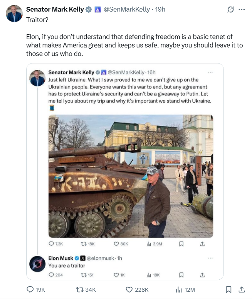The height and width of the screenshot is (299, 252).
Task: Repost quoted post with 18K reposts
Action: click(x=84, y=244)
